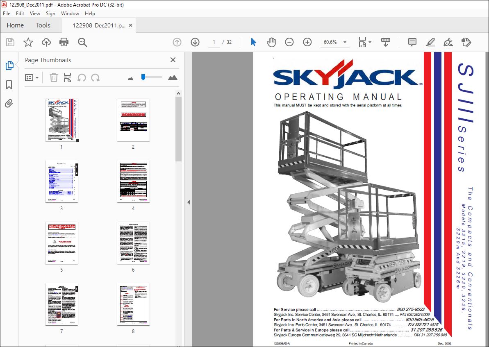Show Page Thumbnails sidebar icon

pos(9,66)
